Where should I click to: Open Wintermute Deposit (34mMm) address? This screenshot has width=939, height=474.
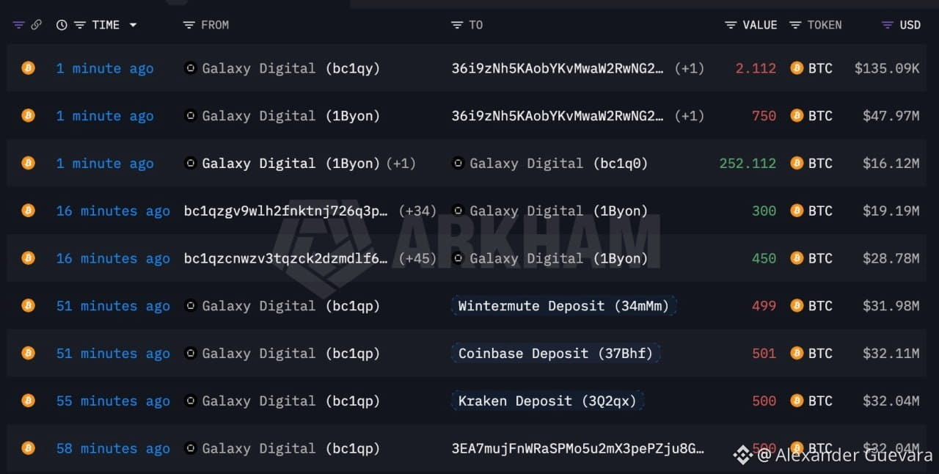pos(563,306)
